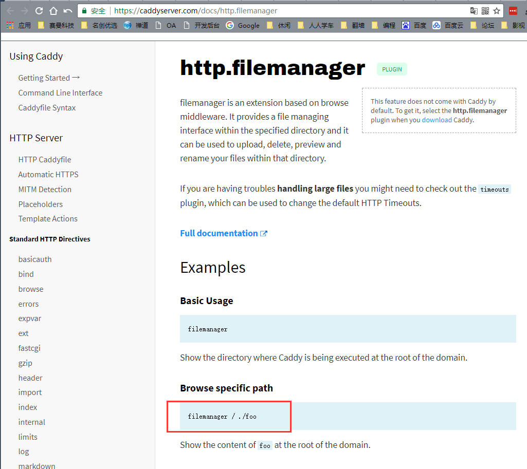Open the browser home page icon
Image resolution: width=527 pixels, height=469 pixels.
point(53,10)
